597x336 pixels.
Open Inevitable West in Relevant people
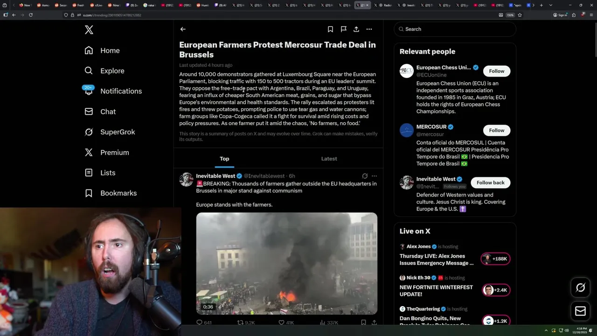(436, 179)
